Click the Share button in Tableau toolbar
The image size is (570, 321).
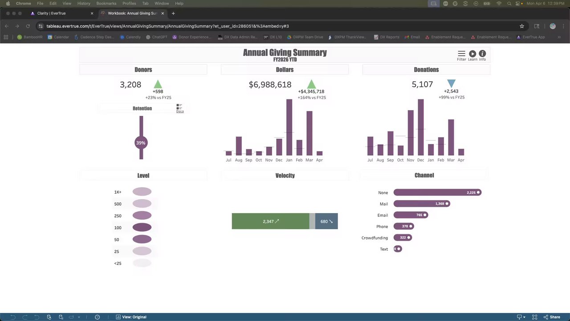[552, 317]
